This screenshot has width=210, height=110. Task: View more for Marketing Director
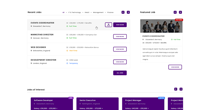[x=120, y=37]
